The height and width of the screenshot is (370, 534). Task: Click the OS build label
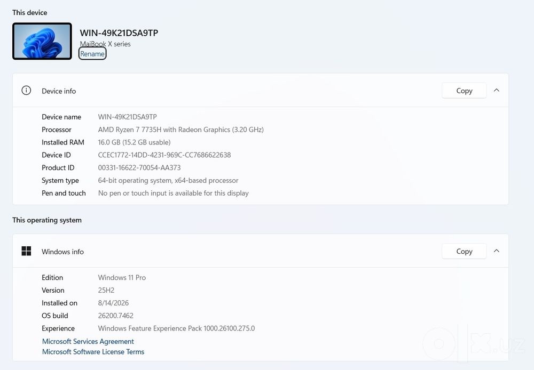coord(55,315)
